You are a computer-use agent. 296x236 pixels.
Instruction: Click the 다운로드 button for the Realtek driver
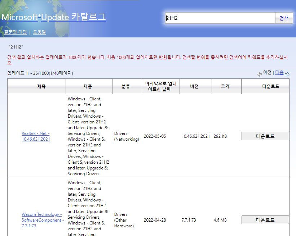(x=265, y=136)
